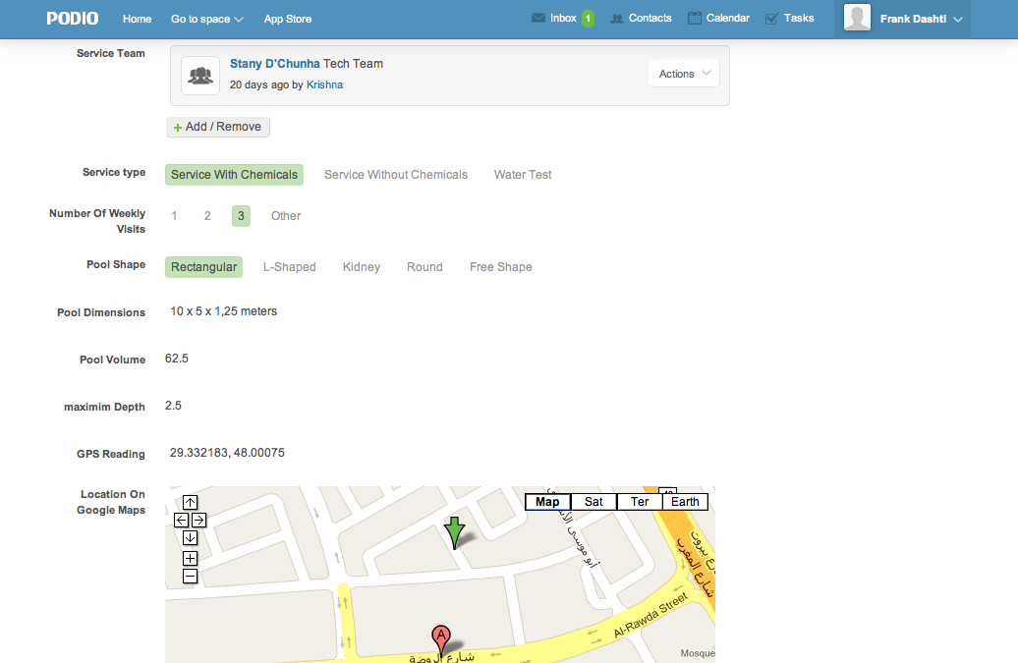This screenshot has height=663, width=1018.
Task: Switch the map to Sat view
Action: 594,502
